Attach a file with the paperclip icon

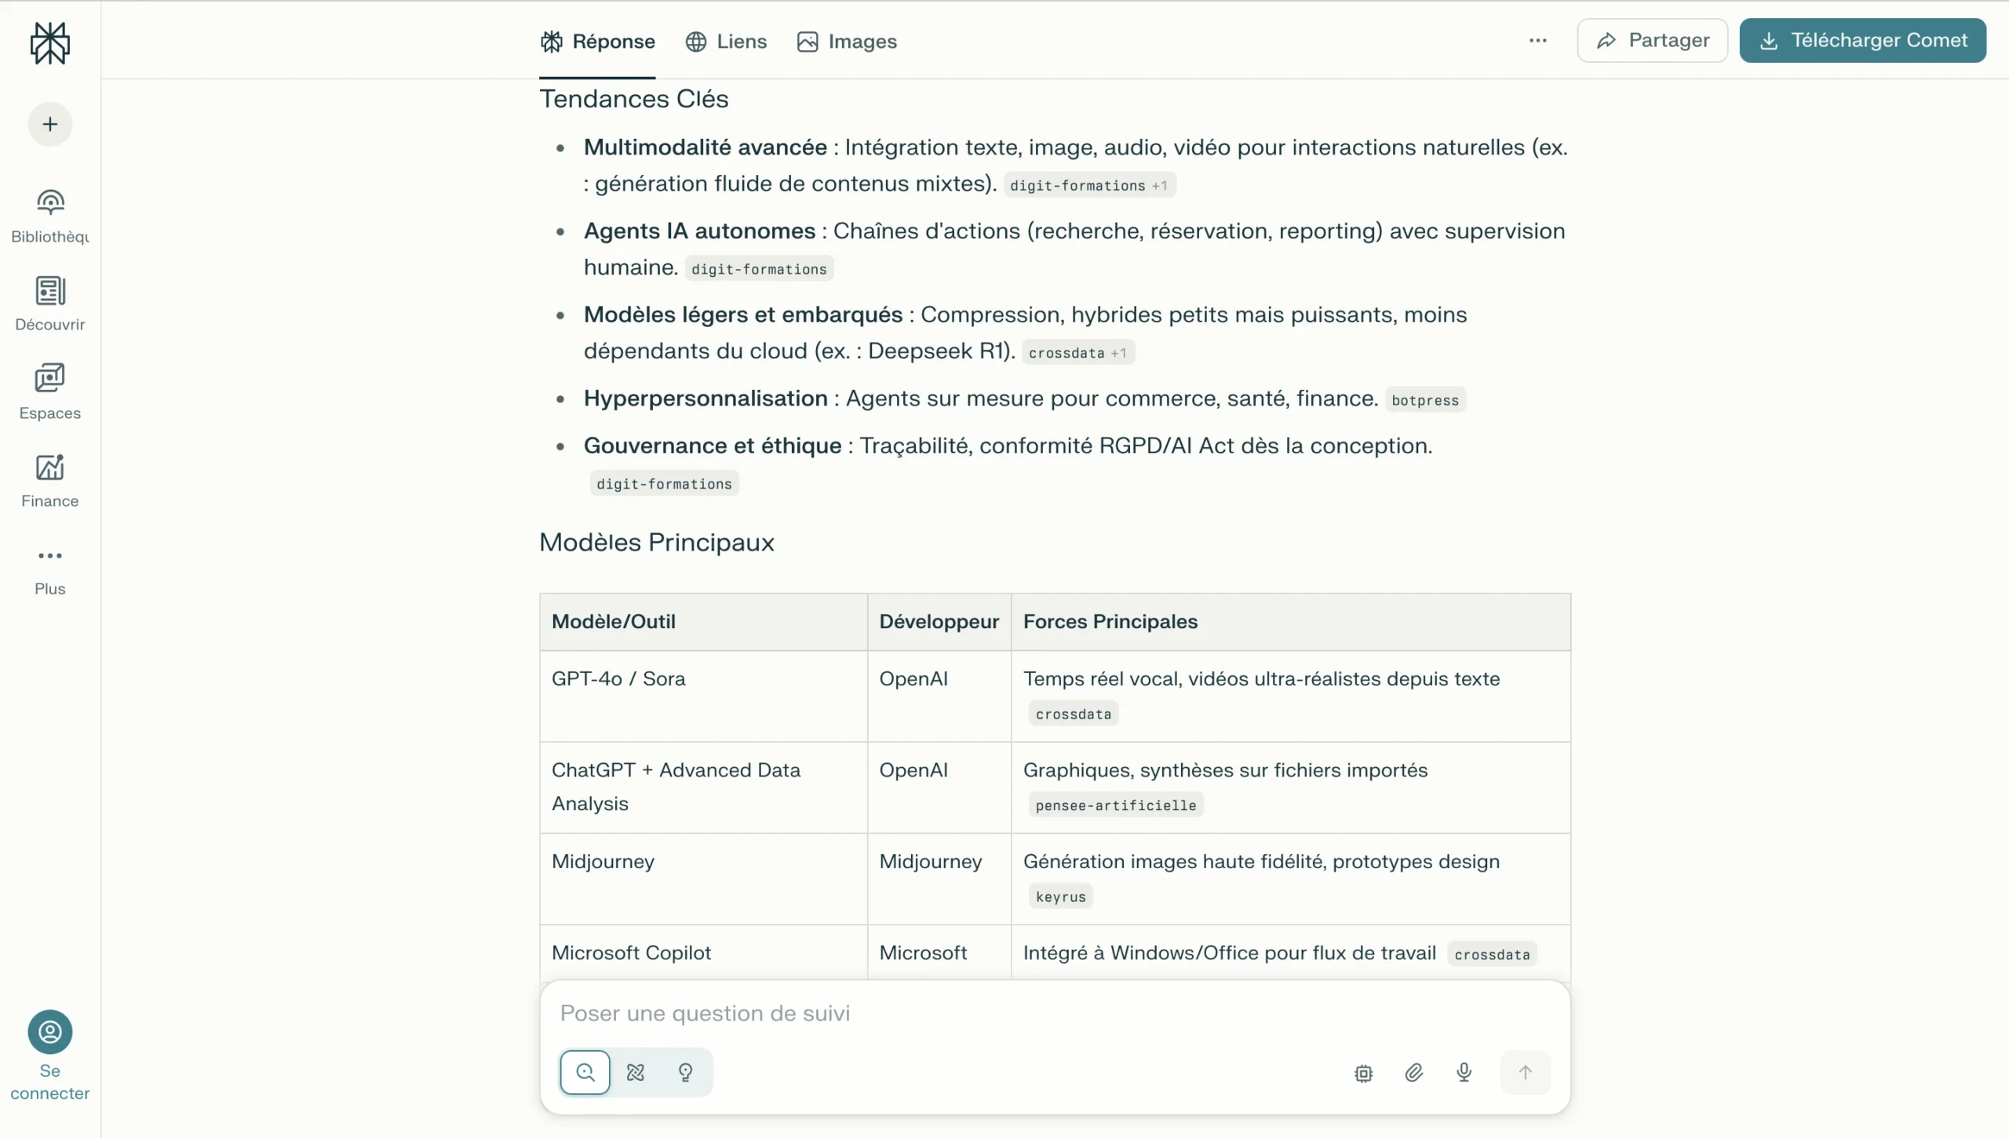[x=1413, y=1072]
